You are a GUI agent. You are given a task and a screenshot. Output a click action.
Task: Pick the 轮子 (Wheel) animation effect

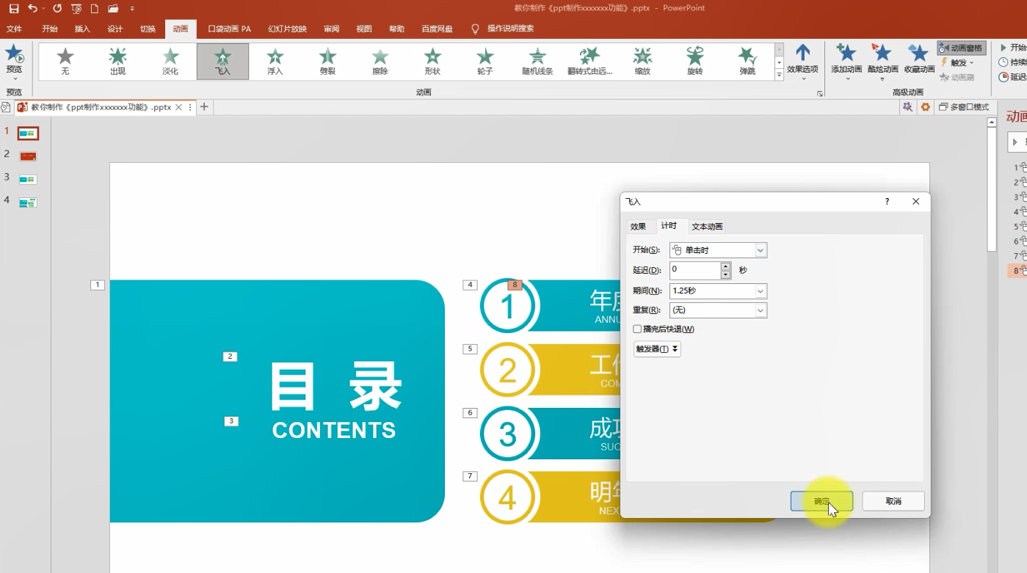point(485,62)
